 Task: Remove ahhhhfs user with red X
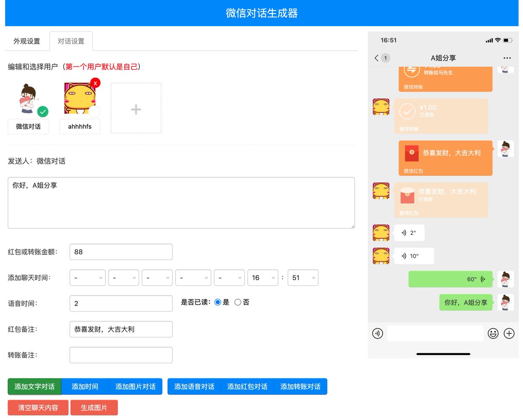(95, 82)
